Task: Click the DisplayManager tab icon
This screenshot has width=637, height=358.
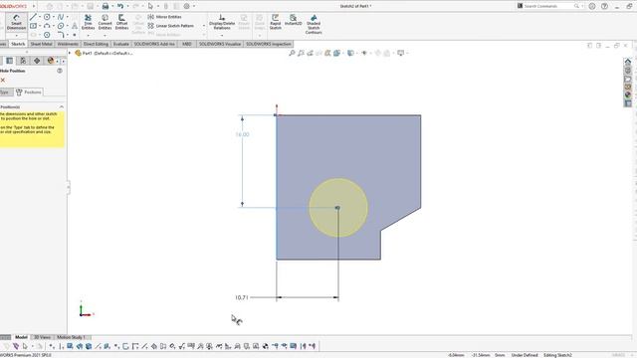Action: click(51, 61)
